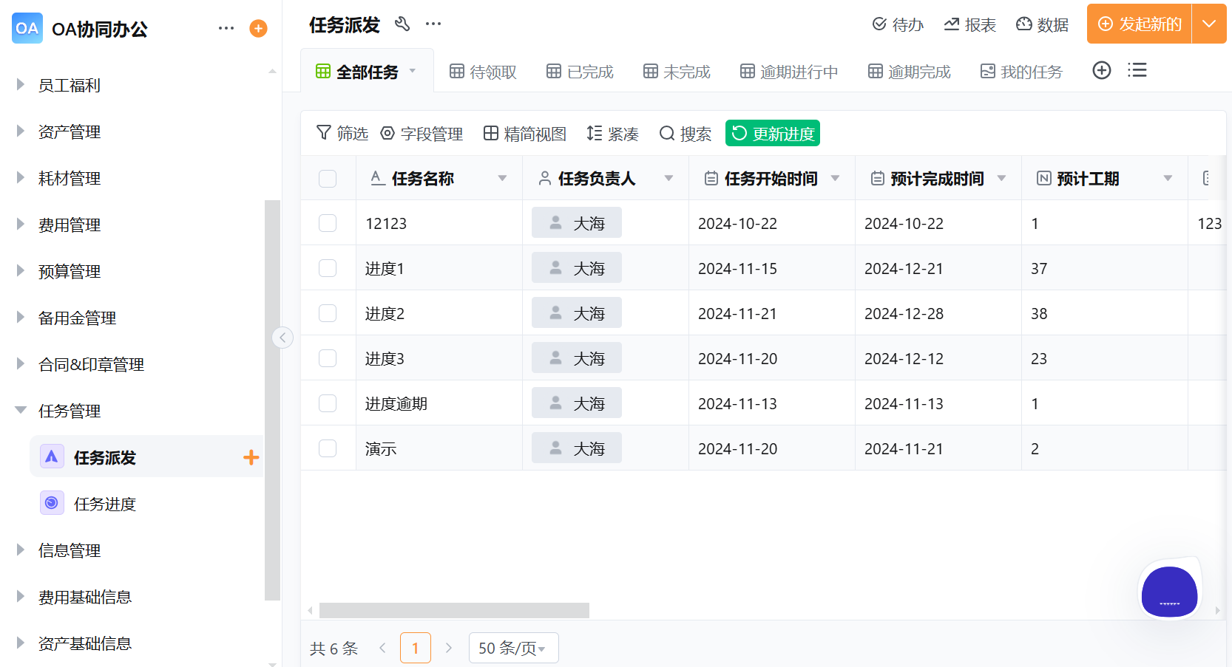Open the 筛选 filter tool
The image size is (1232, 667).
coord(342,134)
